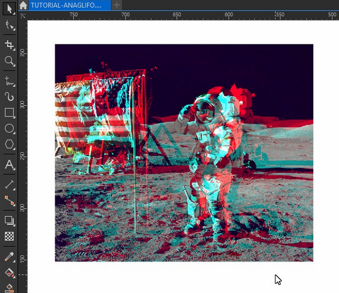The width and height of the screenshot is (339, 293).
Task: Choose the Polygon tool
Action: coord(9,144)
